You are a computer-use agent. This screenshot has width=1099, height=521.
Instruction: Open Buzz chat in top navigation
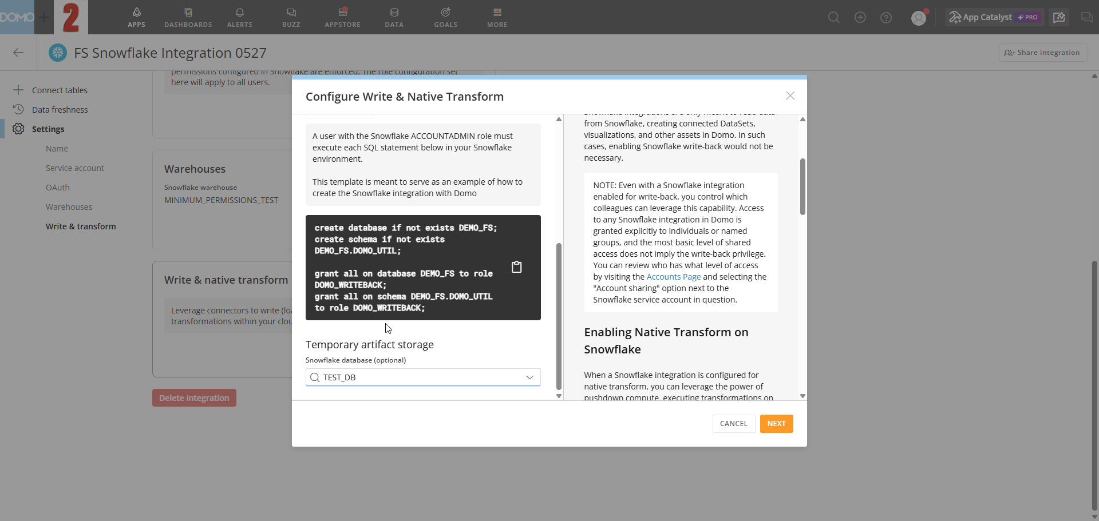pos(291,17)
